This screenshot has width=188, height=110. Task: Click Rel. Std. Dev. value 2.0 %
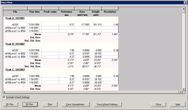71,67
